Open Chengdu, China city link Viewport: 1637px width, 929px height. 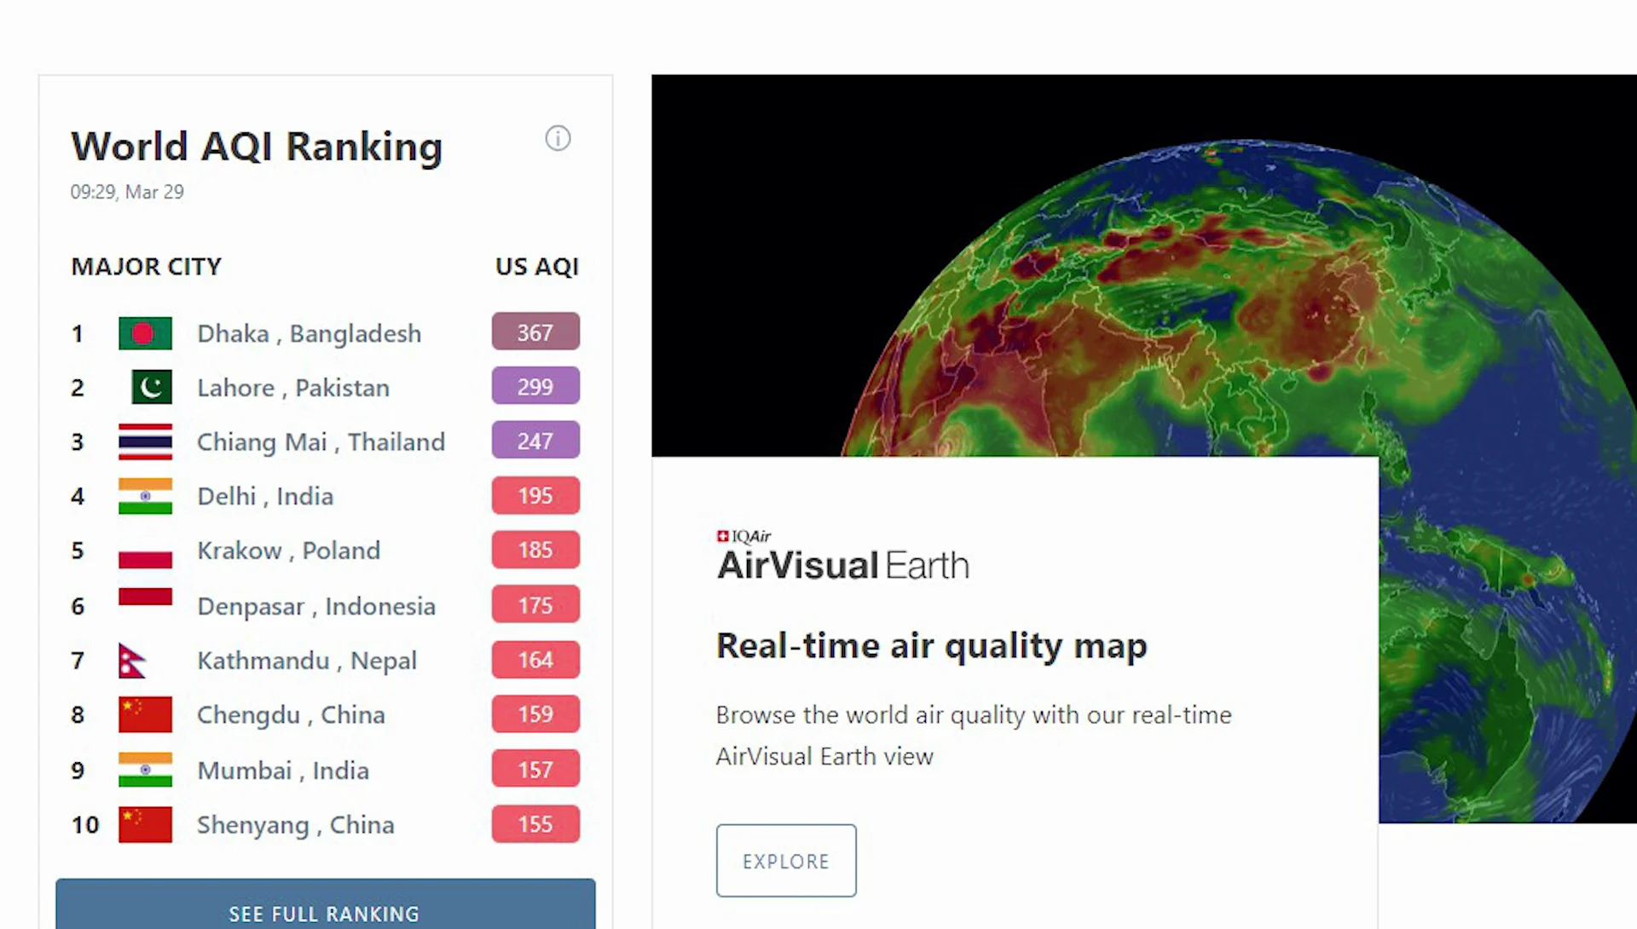tap(291, 715)
